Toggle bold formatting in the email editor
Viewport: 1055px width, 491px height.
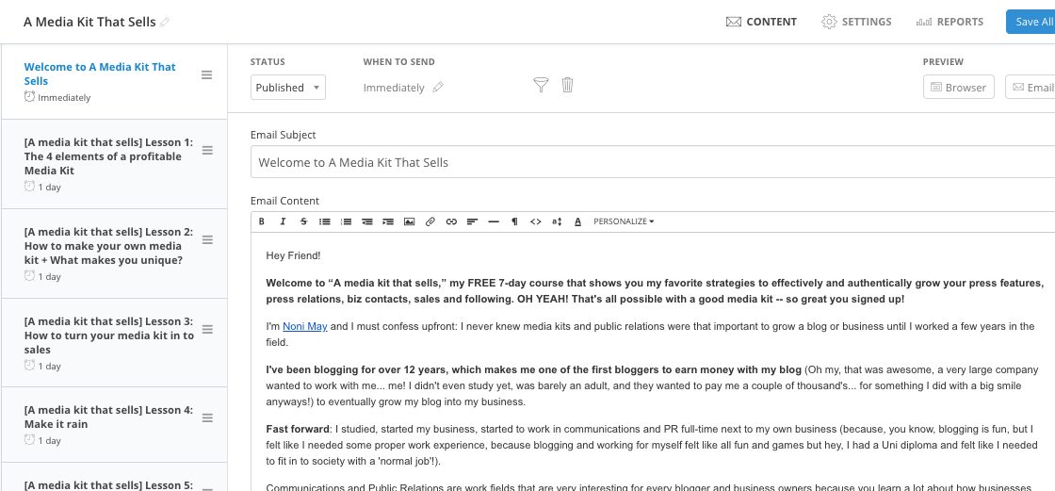262,221
